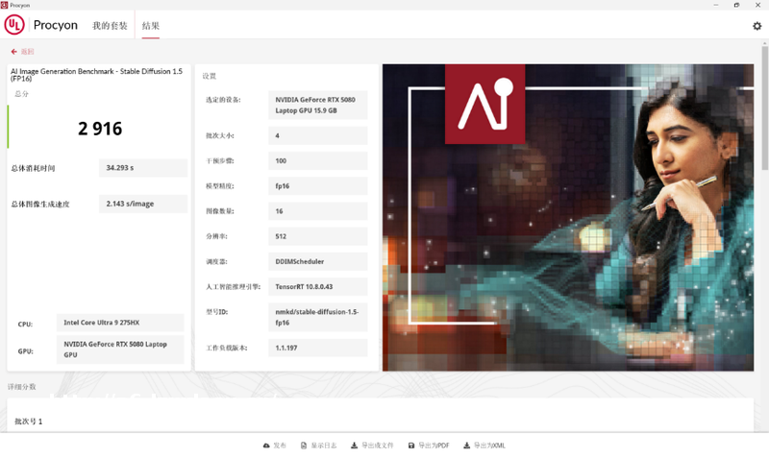Viewport: 769px width, 458px height.
Task: Click the 2 916 overall score
Action: click(x=100, y=129)
